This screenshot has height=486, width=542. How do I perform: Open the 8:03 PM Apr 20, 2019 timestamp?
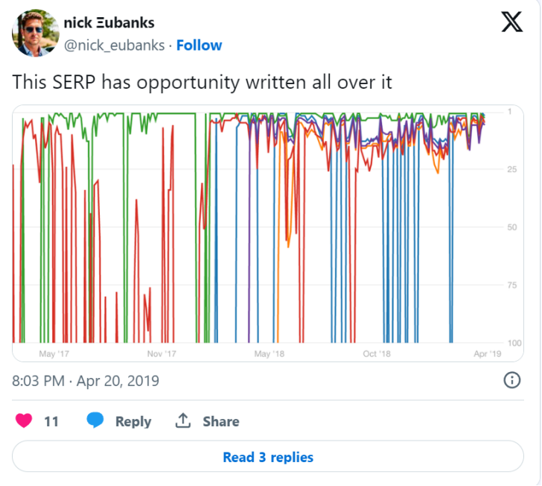(86, 381)
